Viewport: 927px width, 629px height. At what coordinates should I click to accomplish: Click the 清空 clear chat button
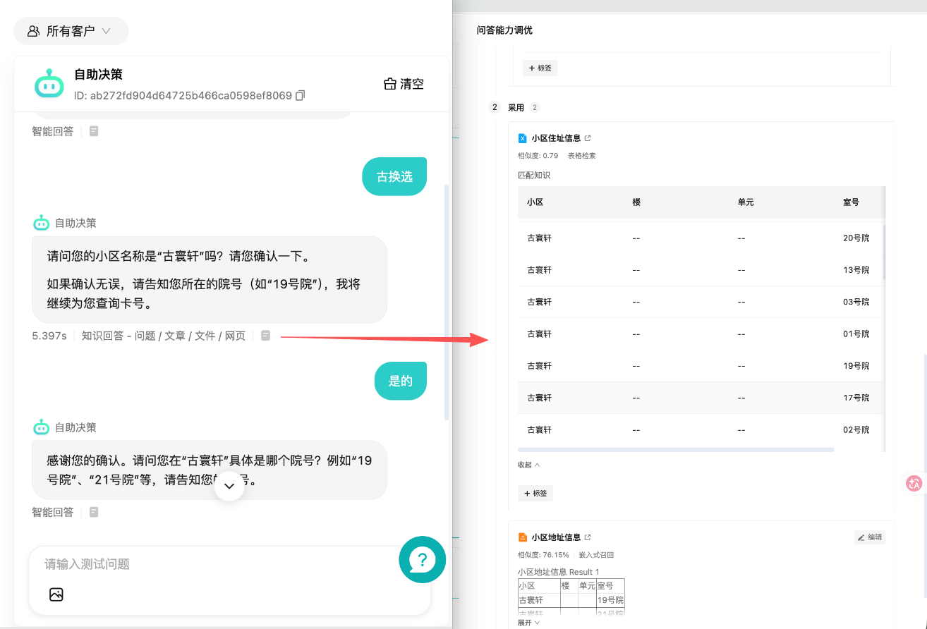(404, 84)
